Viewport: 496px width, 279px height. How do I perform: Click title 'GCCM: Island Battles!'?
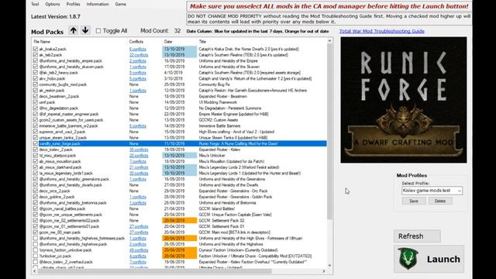(217, 208)
